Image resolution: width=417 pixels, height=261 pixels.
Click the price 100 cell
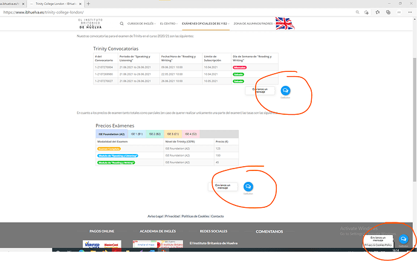click(226, 155)
